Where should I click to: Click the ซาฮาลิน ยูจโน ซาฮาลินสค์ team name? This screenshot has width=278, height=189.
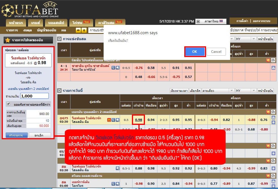point(91,66)
